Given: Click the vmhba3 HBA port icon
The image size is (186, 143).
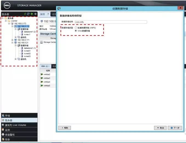Looking at the screenshot, I should 42,78.
